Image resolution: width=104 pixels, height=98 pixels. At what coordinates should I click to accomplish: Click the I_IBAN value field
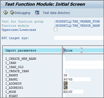click(83, 63)
